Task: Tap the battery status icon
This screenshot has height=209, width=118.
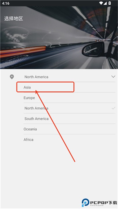Action: click(110, 3)
